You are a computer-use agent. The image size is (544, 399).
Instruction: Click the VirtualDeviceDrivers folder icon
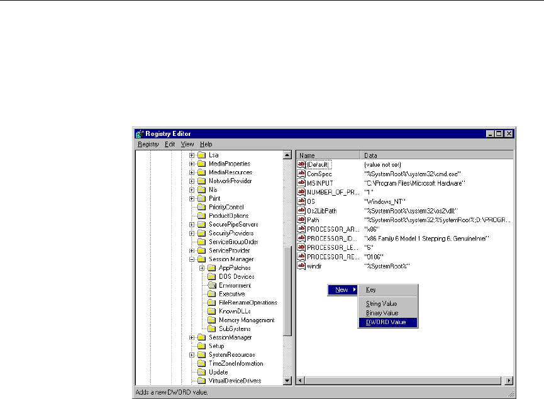[202, 381]
